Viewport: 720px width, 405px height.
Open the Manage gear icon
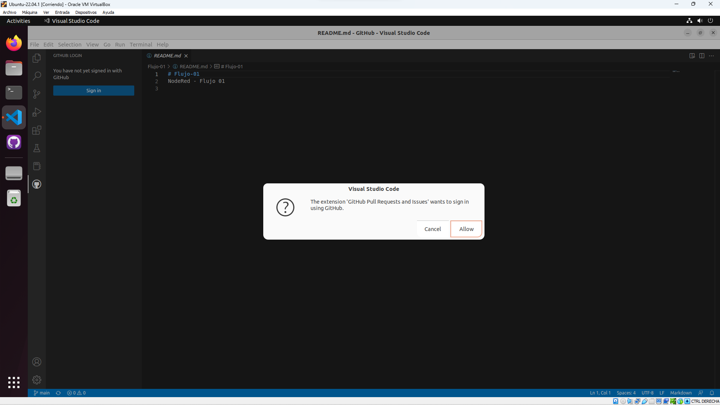pyautogui.click(x=36, y=379)
